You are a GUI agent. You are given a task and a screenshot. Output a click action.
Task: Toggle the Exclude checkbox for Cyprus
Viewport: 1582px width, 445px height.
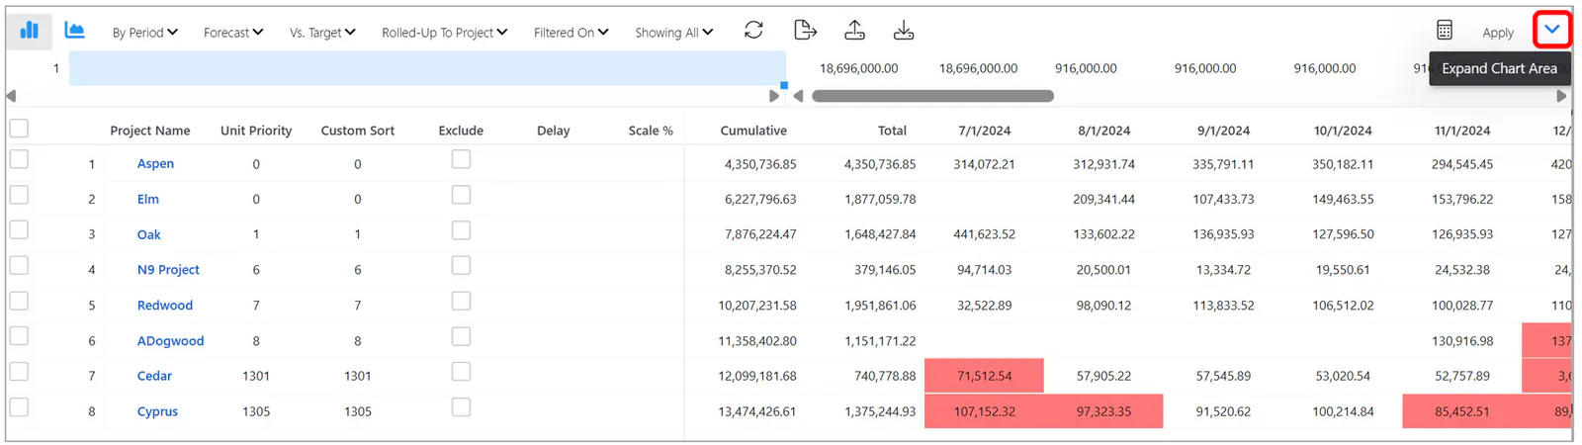pyautogui.click(x=461, y=407)
